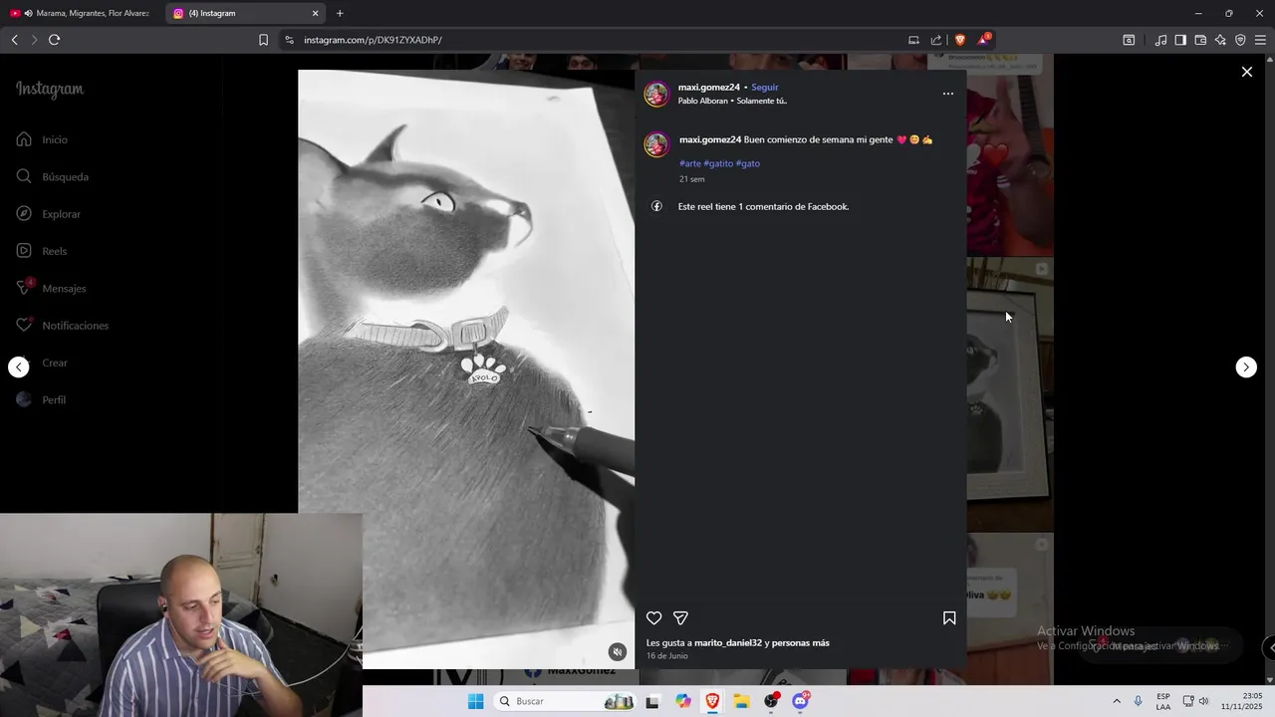The height and width of the screenshot is (717, 1275).
Task: Open Notificaciones in the sidebar
Action: (x=62, y=326)
